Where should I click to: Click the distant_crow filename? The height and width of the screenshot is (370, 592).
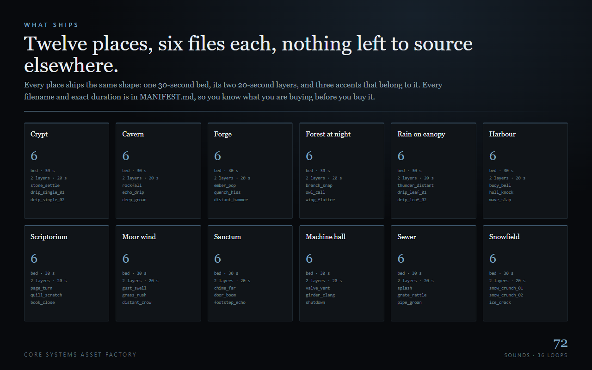pyautogui.click(x=137, y=302)
